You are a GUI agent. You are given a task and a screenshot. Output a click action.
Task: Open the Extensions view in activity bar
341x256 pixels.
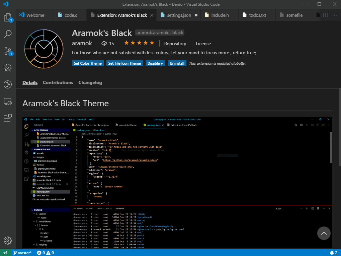[x=8, y=118]
